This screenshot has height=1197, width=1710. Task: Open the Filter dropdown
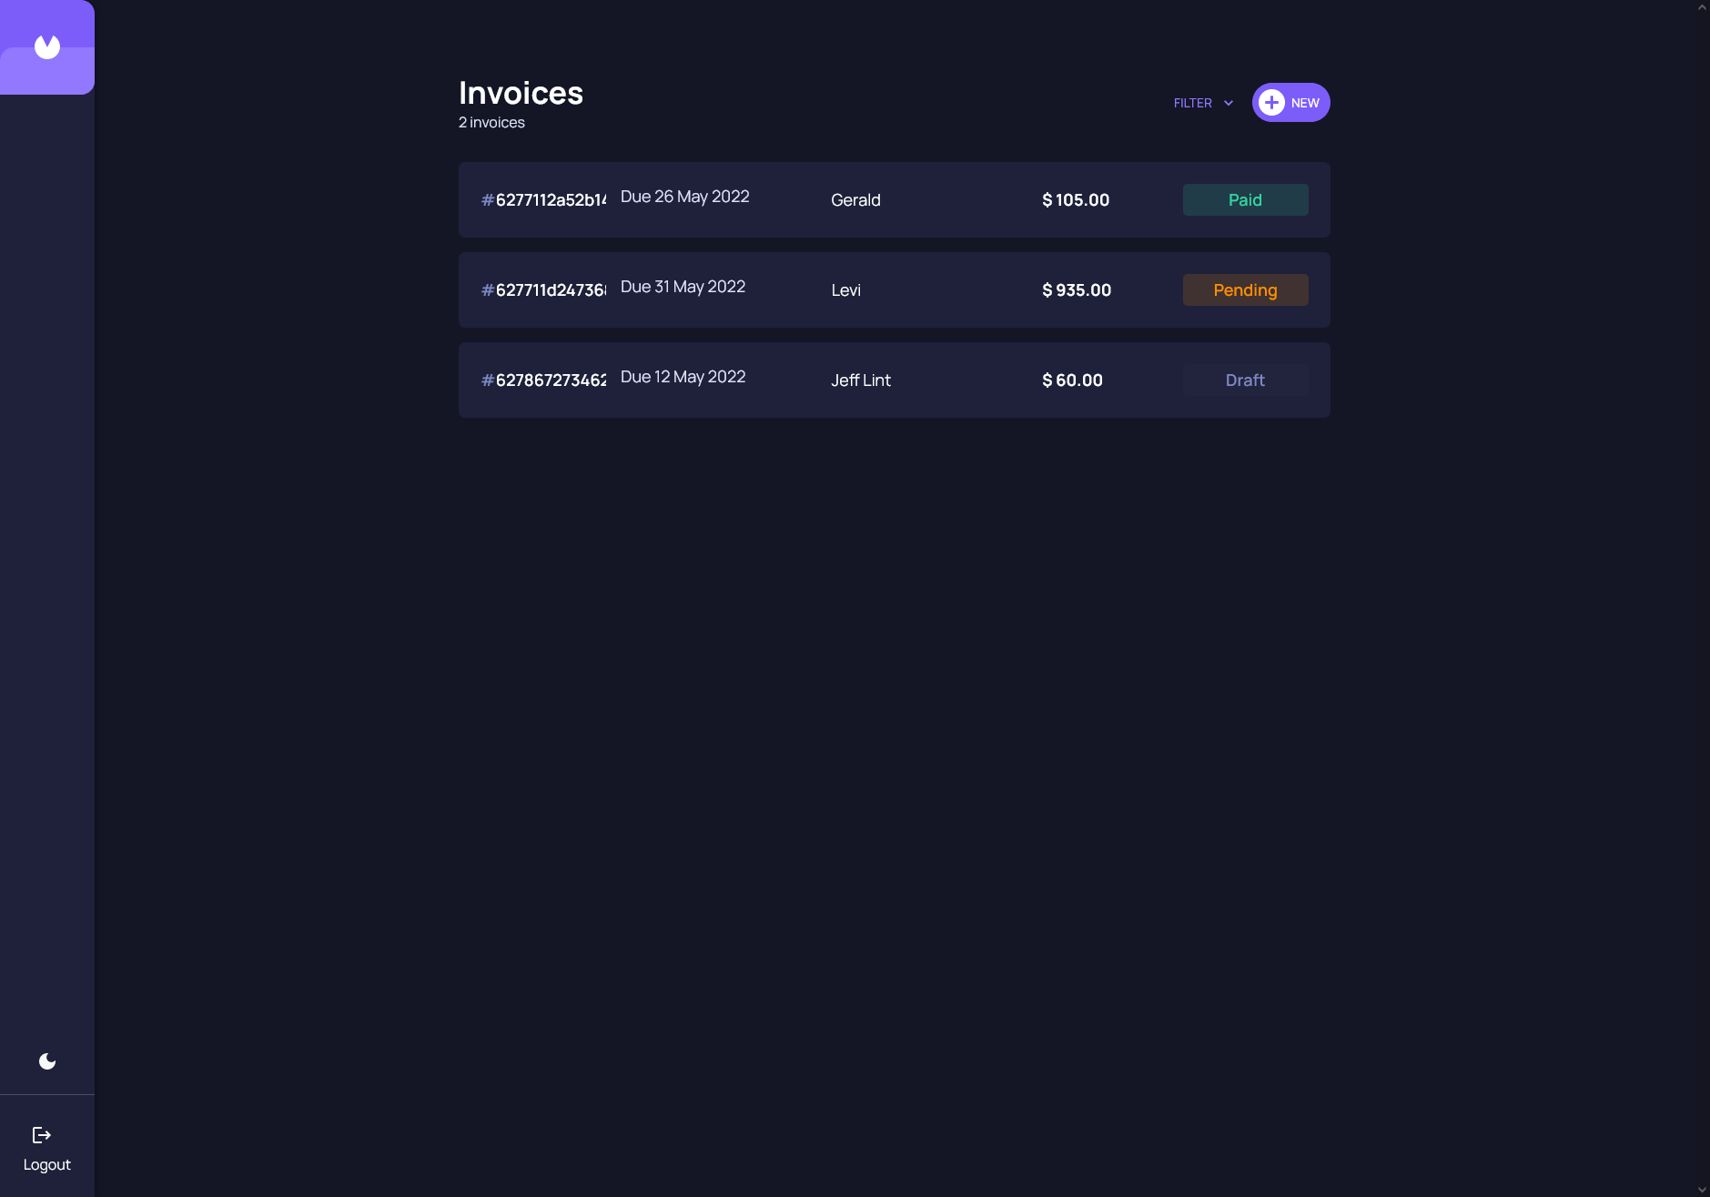coord(1193,103)
